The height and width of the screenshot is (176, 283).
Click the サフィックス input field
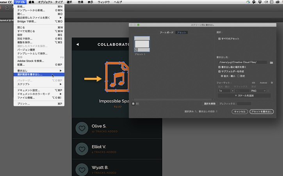(x=242, y=91)
